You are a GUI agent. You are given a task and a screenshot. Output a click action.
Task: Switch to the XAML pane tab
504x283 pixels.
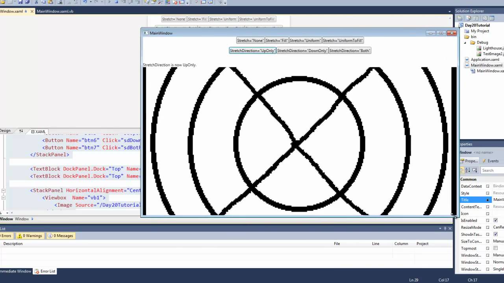point(39,132)
